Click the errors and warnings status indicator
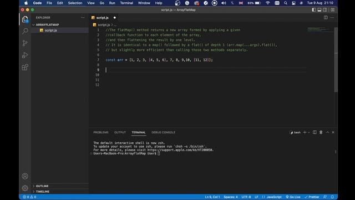 click(x=29, y=197)
